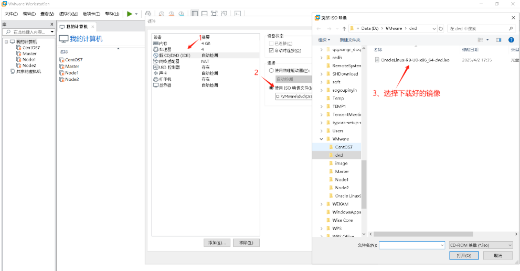
Task: Open the 文件(F) menu
Action: click(x=11, y=14)
